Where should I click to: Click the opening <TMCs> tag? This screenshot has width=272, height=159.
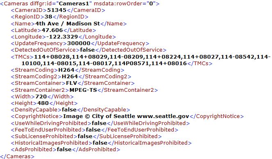click(22, 57)
